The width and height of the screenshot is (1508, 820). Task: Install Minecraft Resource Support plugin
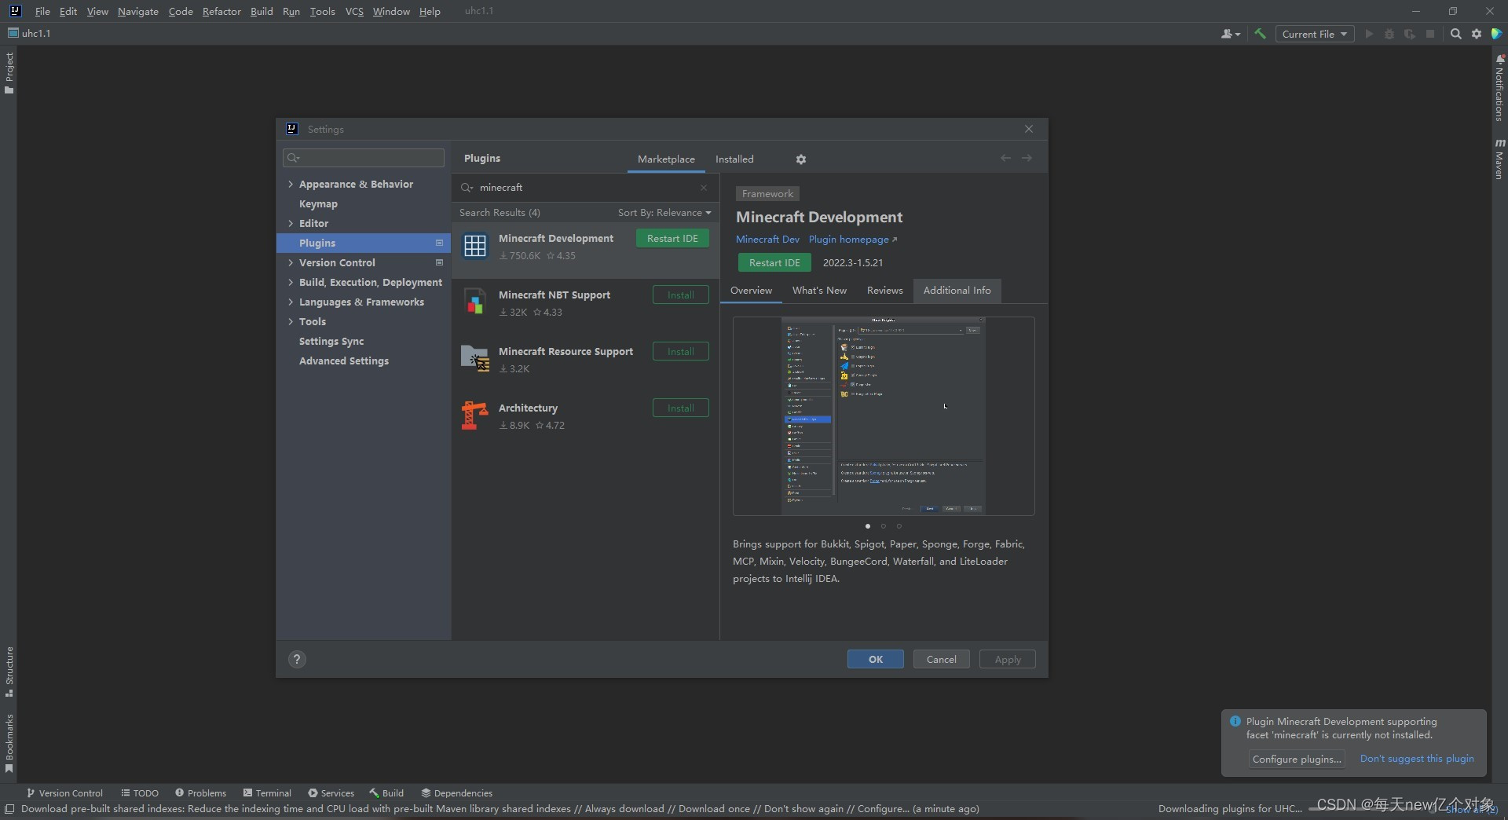click(681, 352)
